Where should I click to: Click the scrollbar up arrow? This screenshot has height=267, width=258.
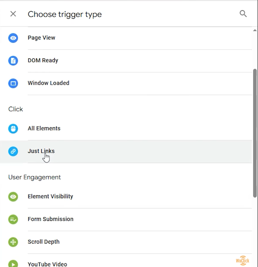[255, 30]
